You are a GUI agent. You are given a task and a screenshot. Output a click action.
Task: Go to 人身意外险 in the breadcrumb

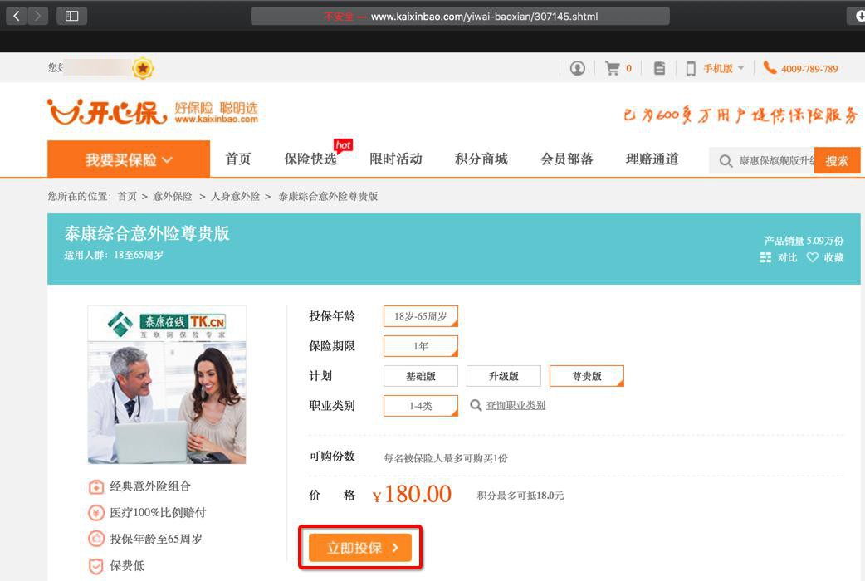[x=235, y=196]
